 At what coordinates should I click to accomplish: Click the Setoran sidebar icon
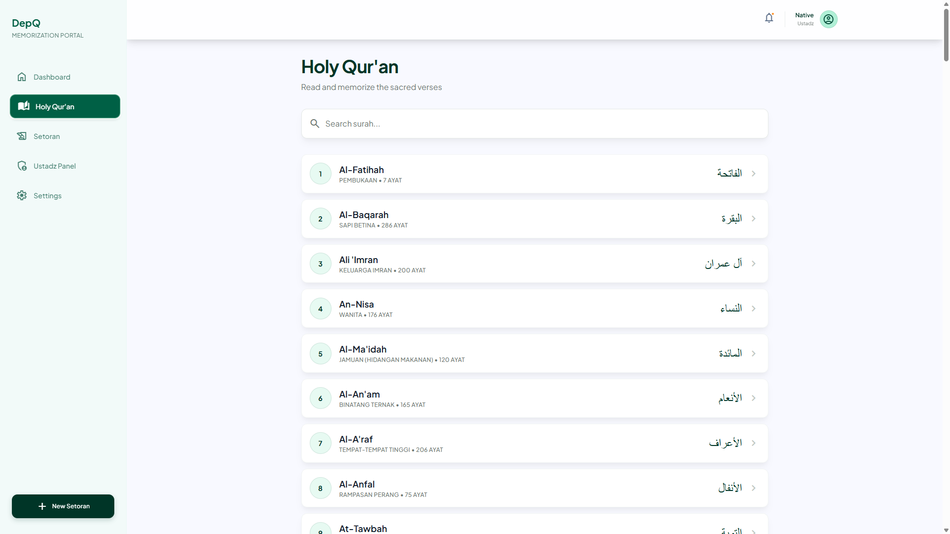[x=22, y=136]
